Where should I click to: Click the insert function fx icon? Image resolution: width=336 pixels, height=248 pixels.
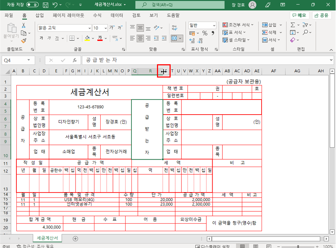pos(74,60)
